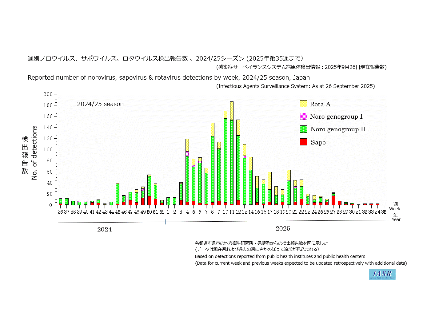Click the 2024 year label
The image size is (443, 332).
[x=105, y=229]
